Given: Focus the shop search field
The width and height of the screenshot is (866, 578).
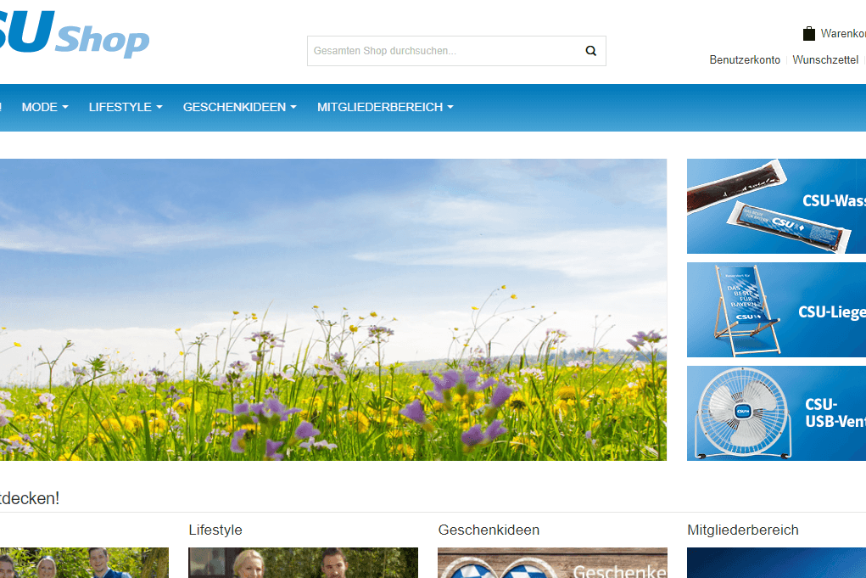Looking at the screenshot, I should tap(456, 51).
